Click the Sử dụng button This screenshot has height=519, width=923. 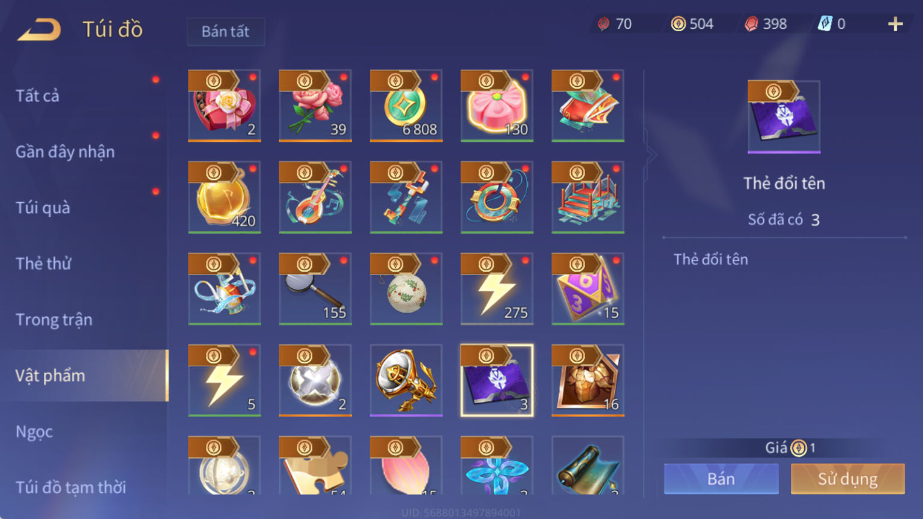point(848,479)
